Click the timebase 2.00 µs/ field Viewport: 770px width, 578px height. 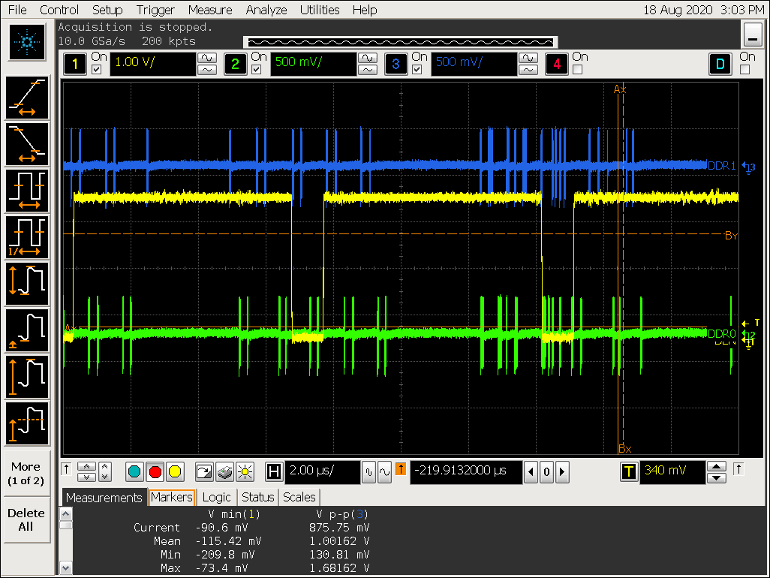pyautogui.click(x=323, y=472)
